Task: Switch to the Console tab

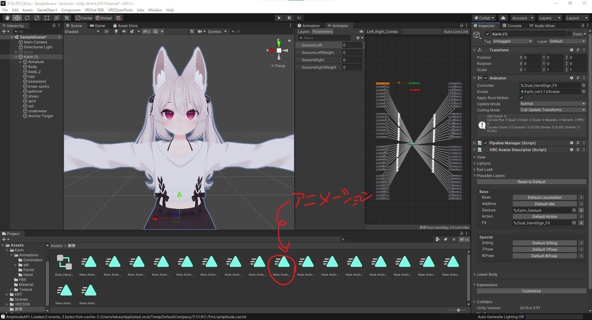Action: click(512, 26)
